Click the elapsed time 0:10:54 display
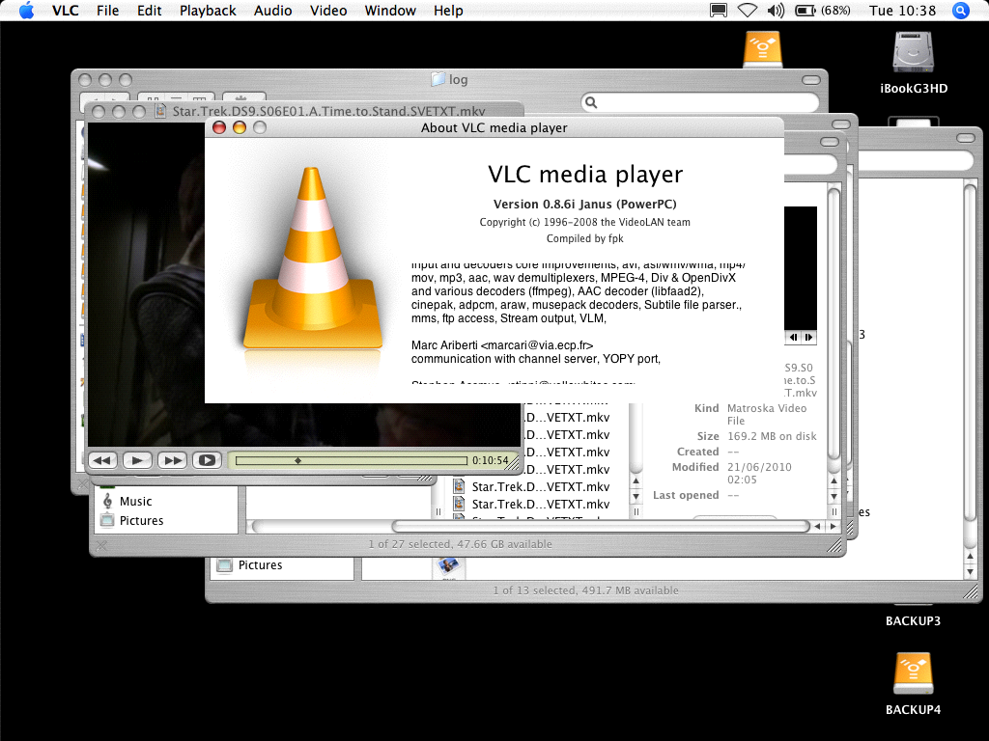Screen dimensions: 989x741 (x=490, y=460)
